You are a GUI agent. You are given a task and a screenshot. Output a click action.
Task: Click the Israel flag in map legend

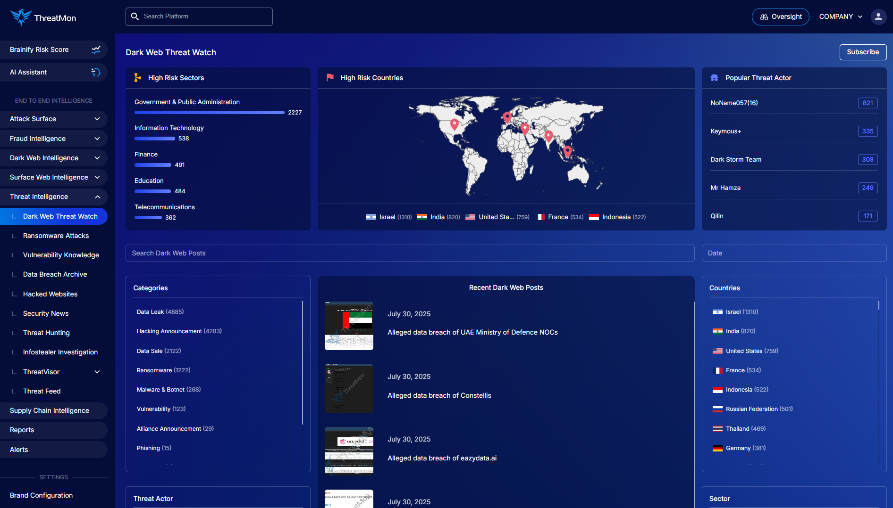pyautogui.click(x=371, y=217)
